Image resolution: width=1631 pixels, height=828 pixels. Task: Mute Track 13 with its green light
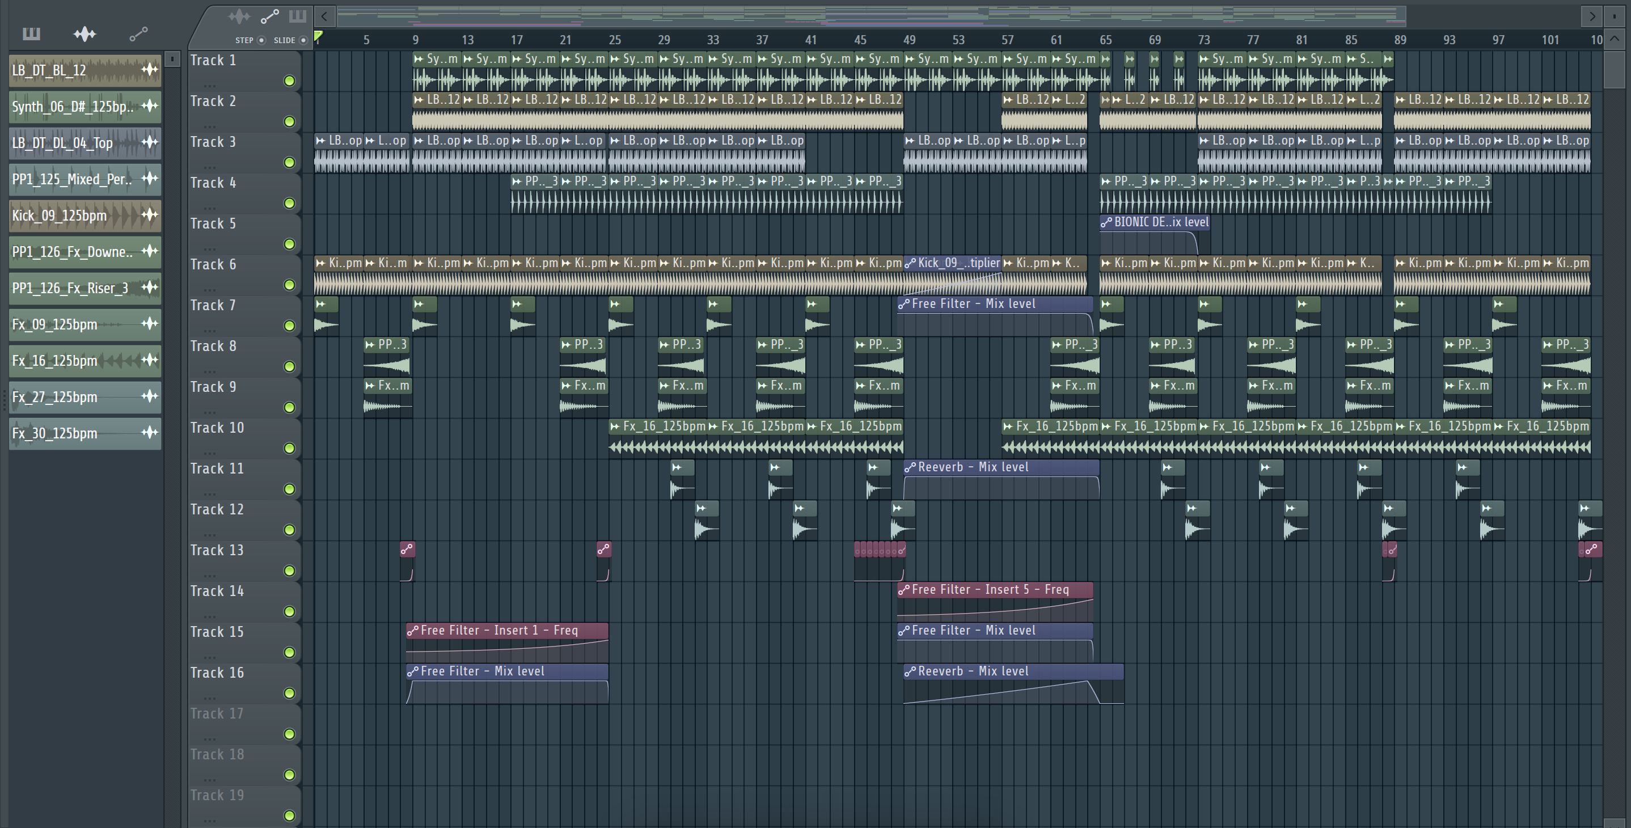pos(289,571)
